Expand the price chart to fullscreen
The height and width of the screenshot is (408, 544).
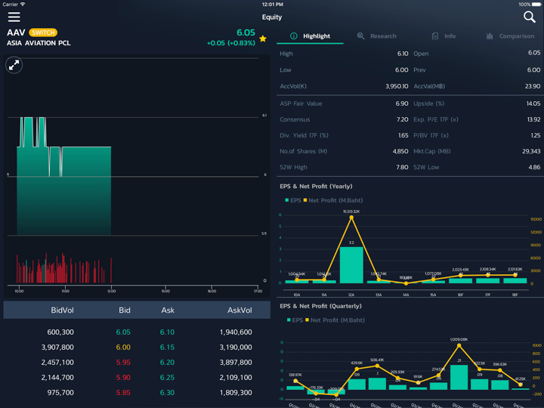pos(14,66)
